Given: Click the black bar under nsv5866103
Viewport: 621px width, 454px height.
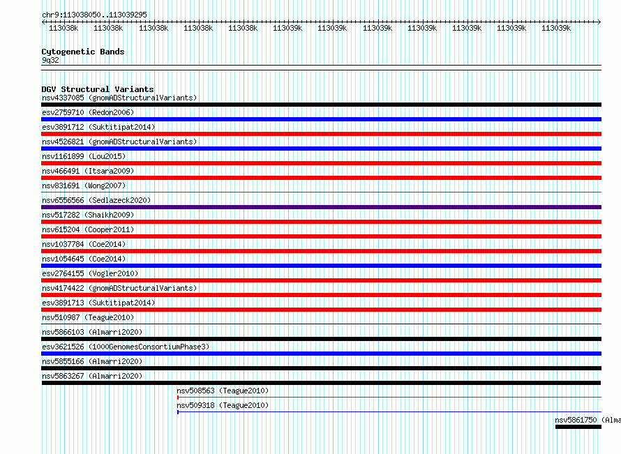Looking at the screenshot, I should [321, 339].
